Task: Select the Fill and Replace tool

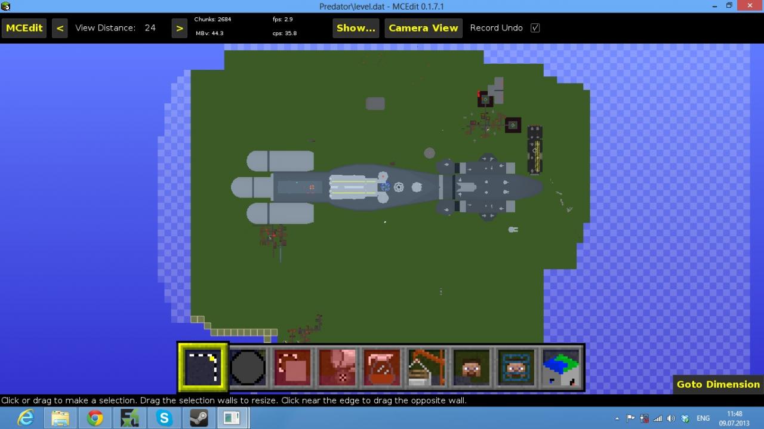Action: click(x=337, y=366)
